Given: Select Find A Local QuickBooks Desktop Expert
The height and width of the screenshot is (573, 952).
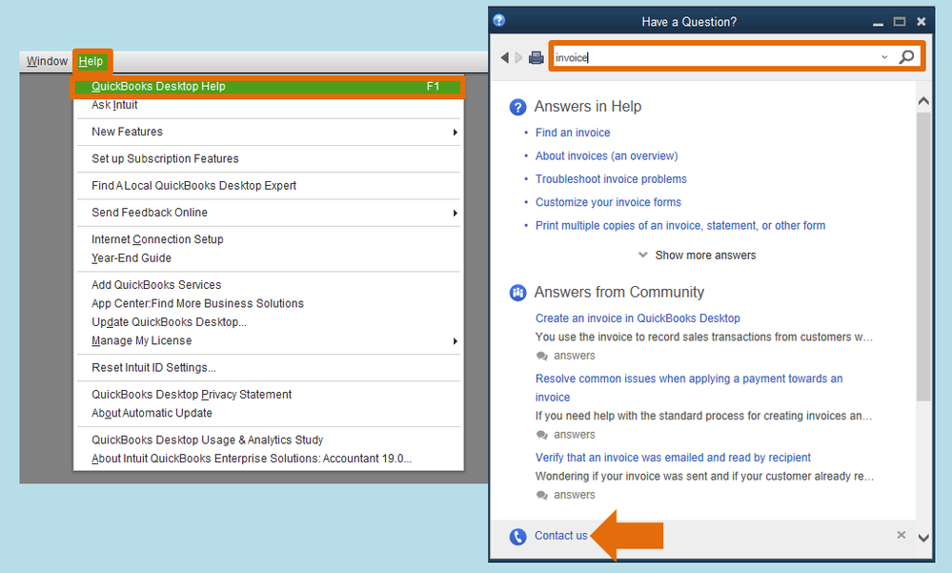Looking at the screenshot, I should point(269,185).
